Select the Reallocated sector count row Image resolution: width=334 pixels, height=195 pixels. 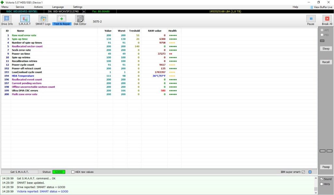91,46
